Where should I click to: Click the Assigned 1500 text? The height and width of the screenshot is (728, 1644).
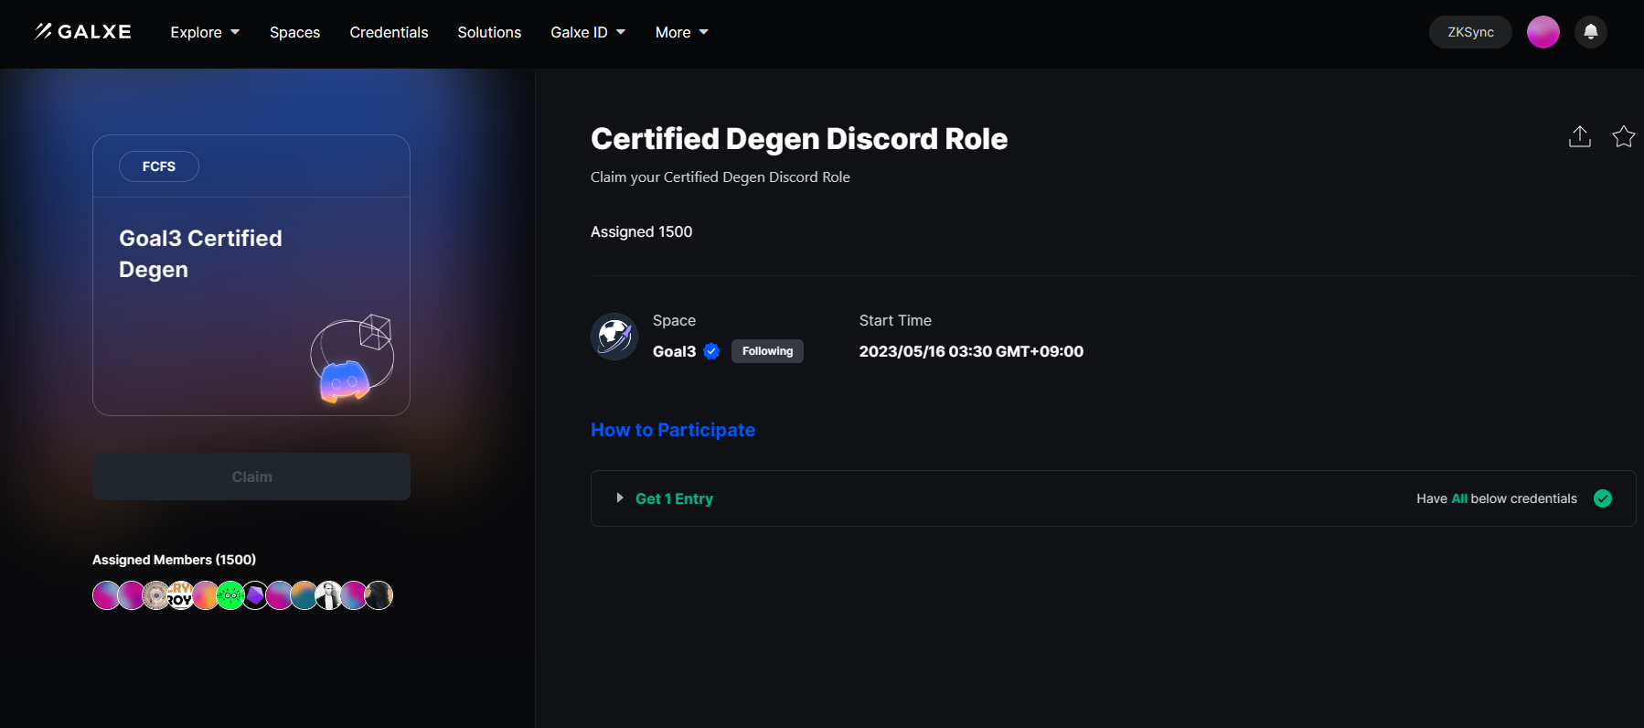pos(642,231)
